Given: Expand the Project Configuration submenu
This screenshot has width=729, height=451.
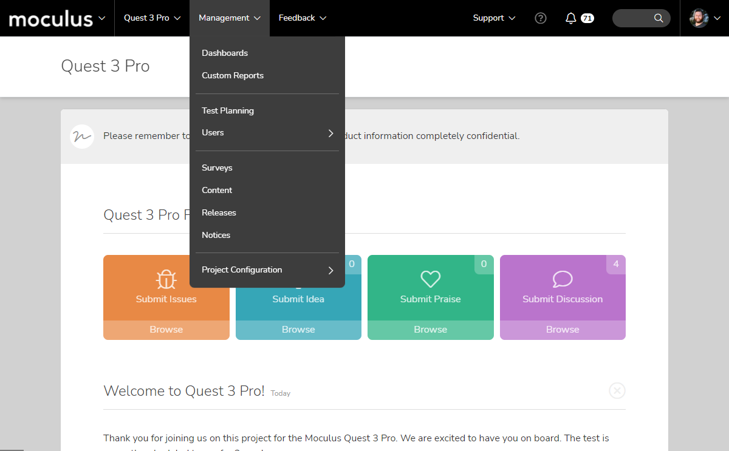Looking at the screenshot, I should click(267, 270).
